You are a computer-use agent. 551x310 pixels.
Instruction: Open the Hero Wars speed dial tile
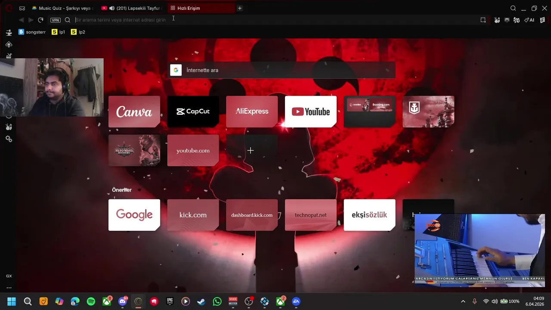134,150
